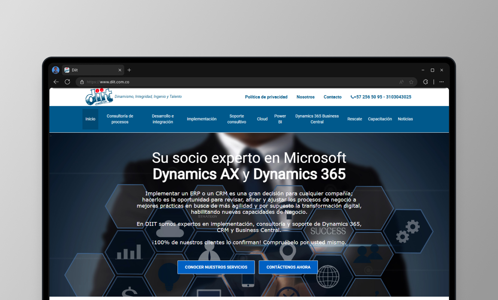Open Consultoría de procesos menu item
498x300 pixels.
[x=120, y=119]
